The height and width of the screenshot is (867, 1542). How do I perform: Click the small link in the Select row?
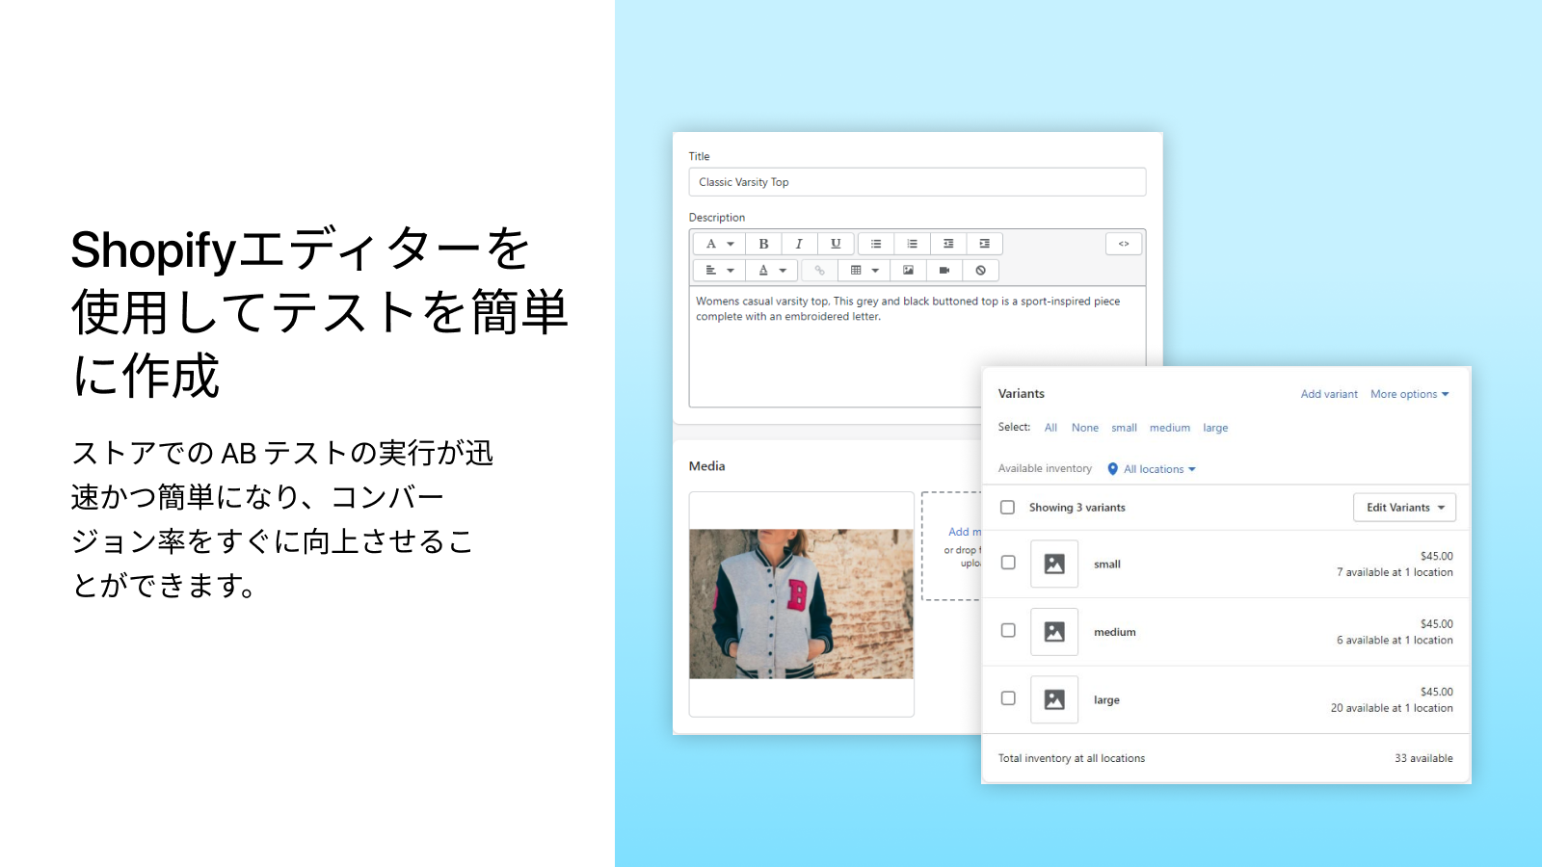coord(1124,428)
